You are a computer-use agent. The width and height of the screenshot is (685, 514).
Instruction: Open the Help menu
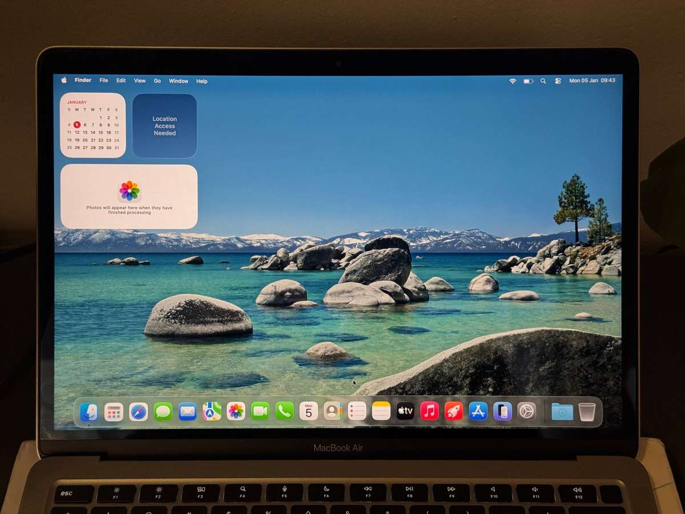click(x=202, y=81)
